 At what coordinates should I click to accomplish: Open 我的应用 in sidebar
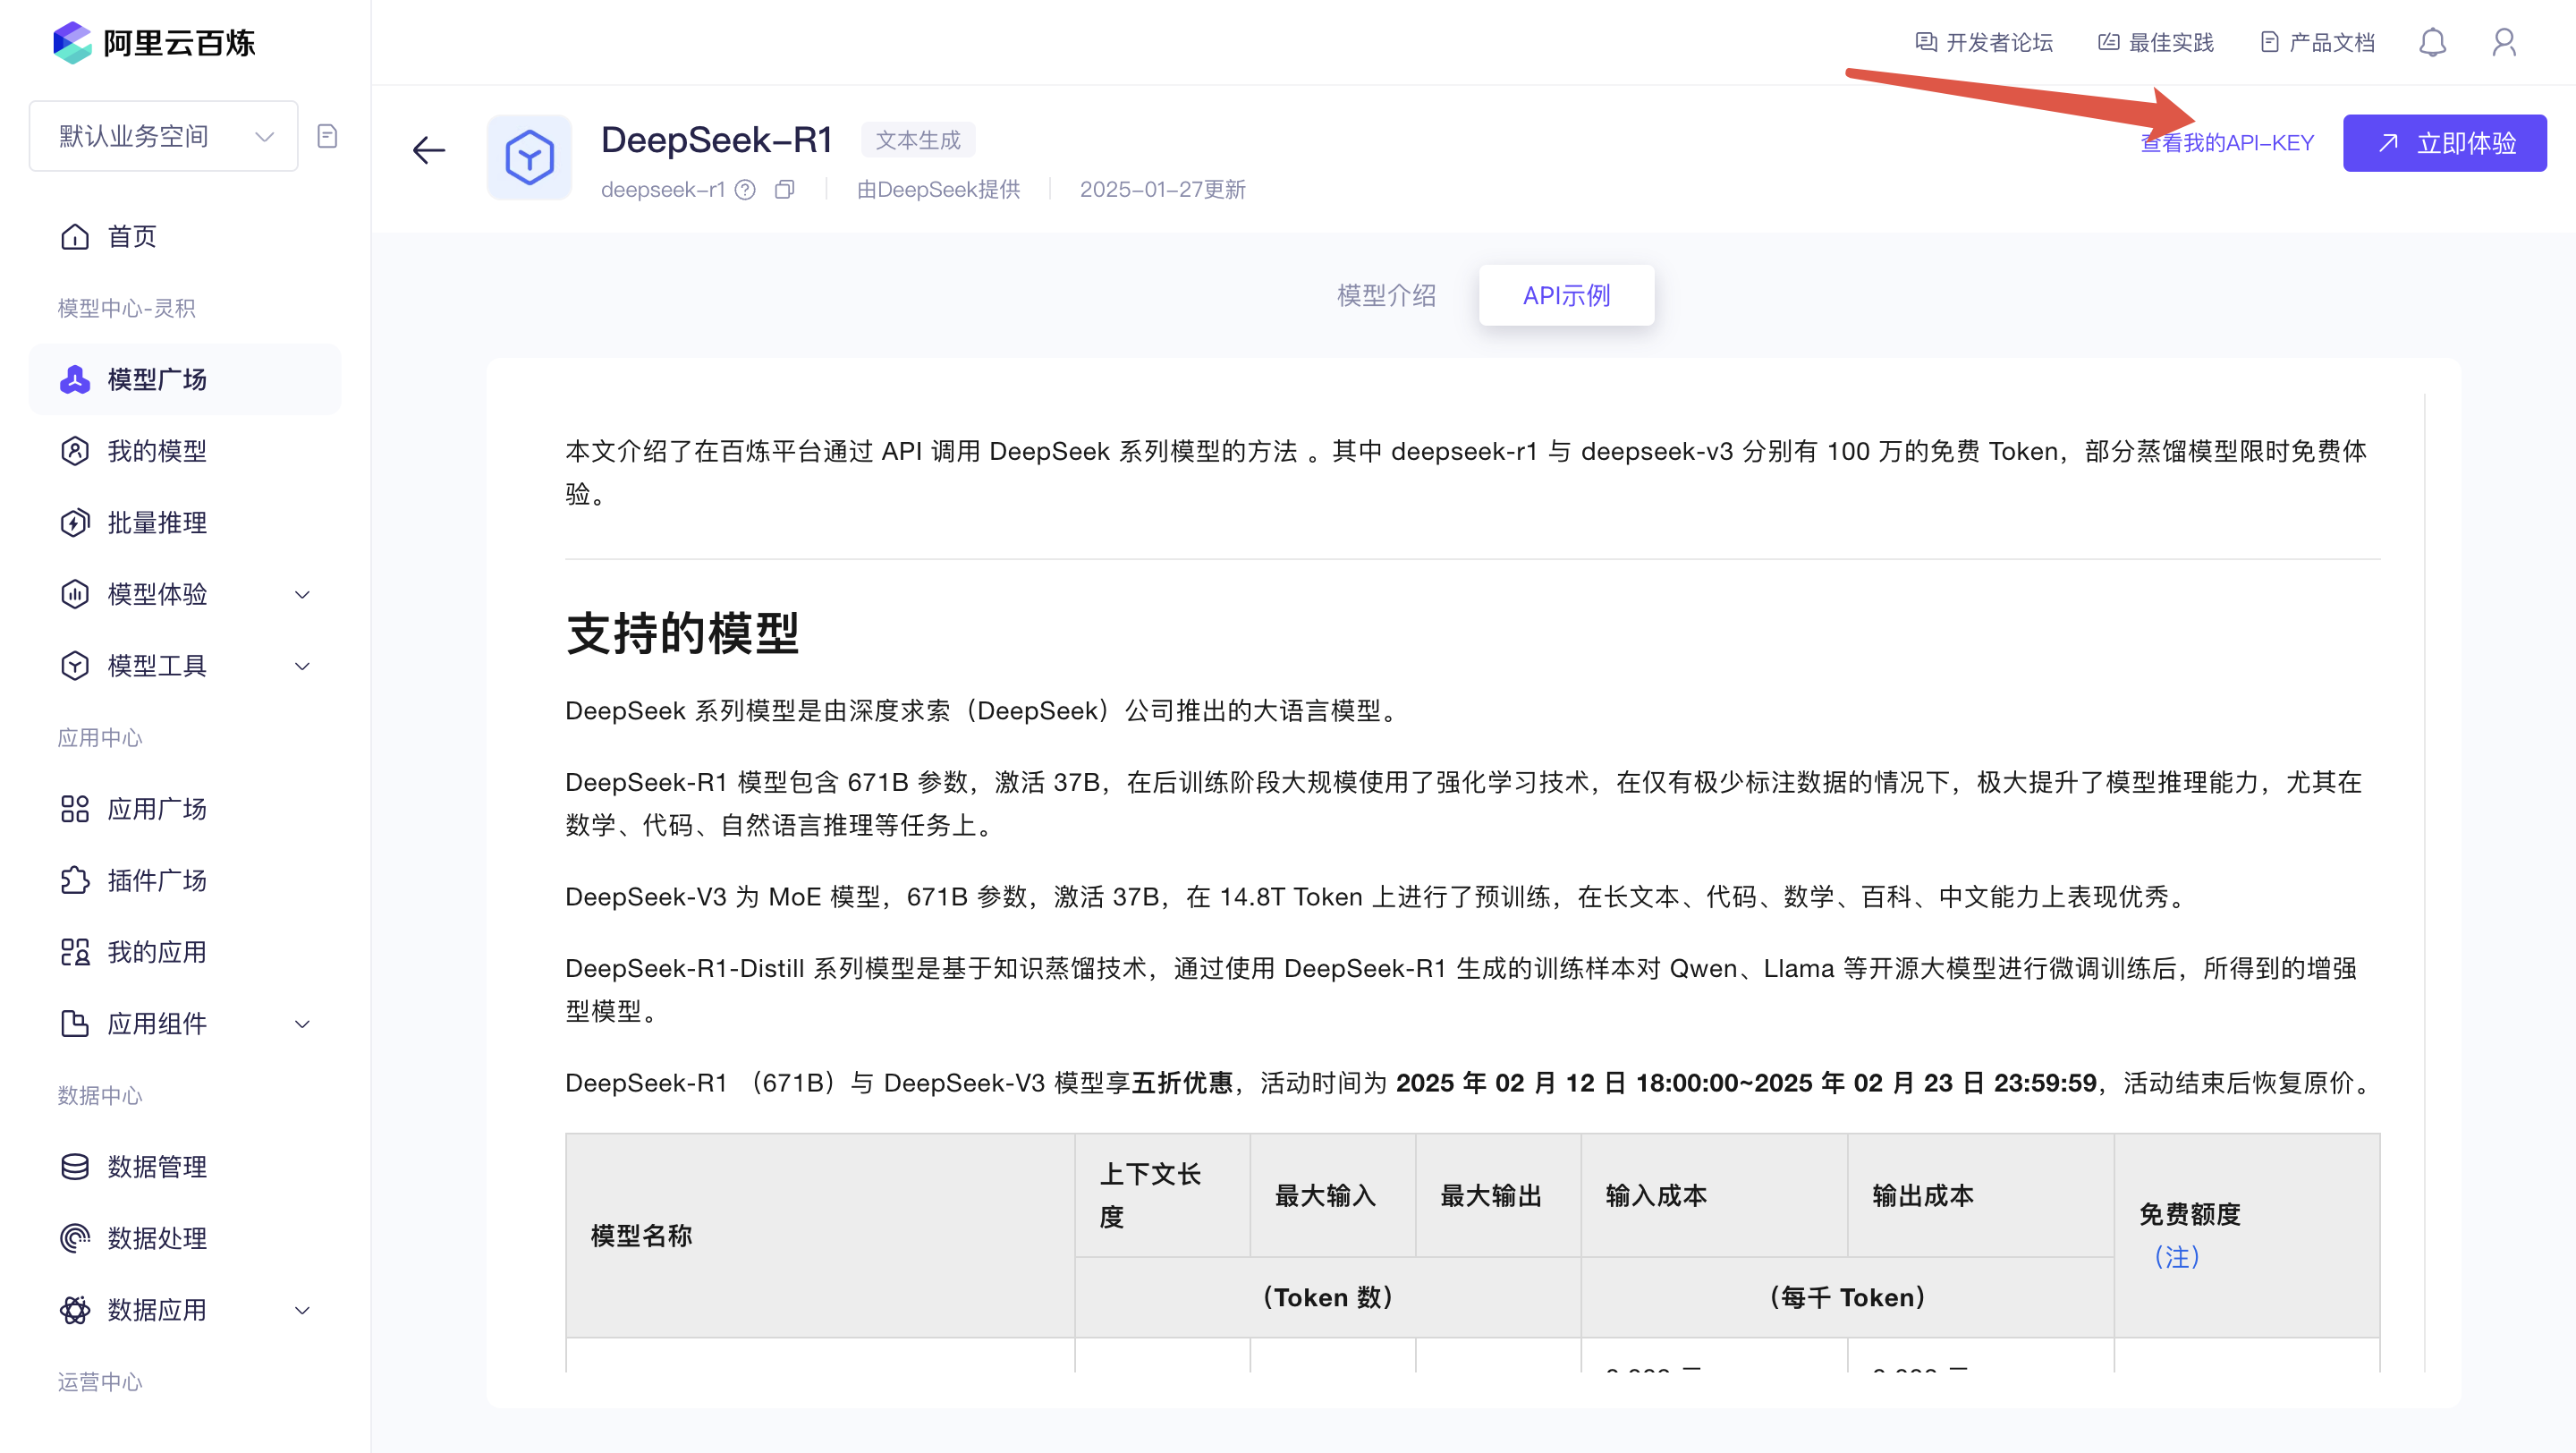click(157, 951)
